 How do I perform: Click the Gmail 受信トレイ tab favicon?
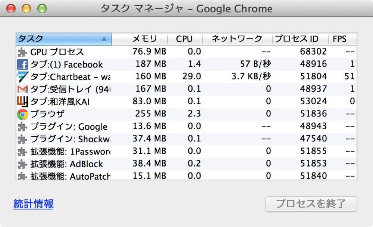tap(23, 89)
